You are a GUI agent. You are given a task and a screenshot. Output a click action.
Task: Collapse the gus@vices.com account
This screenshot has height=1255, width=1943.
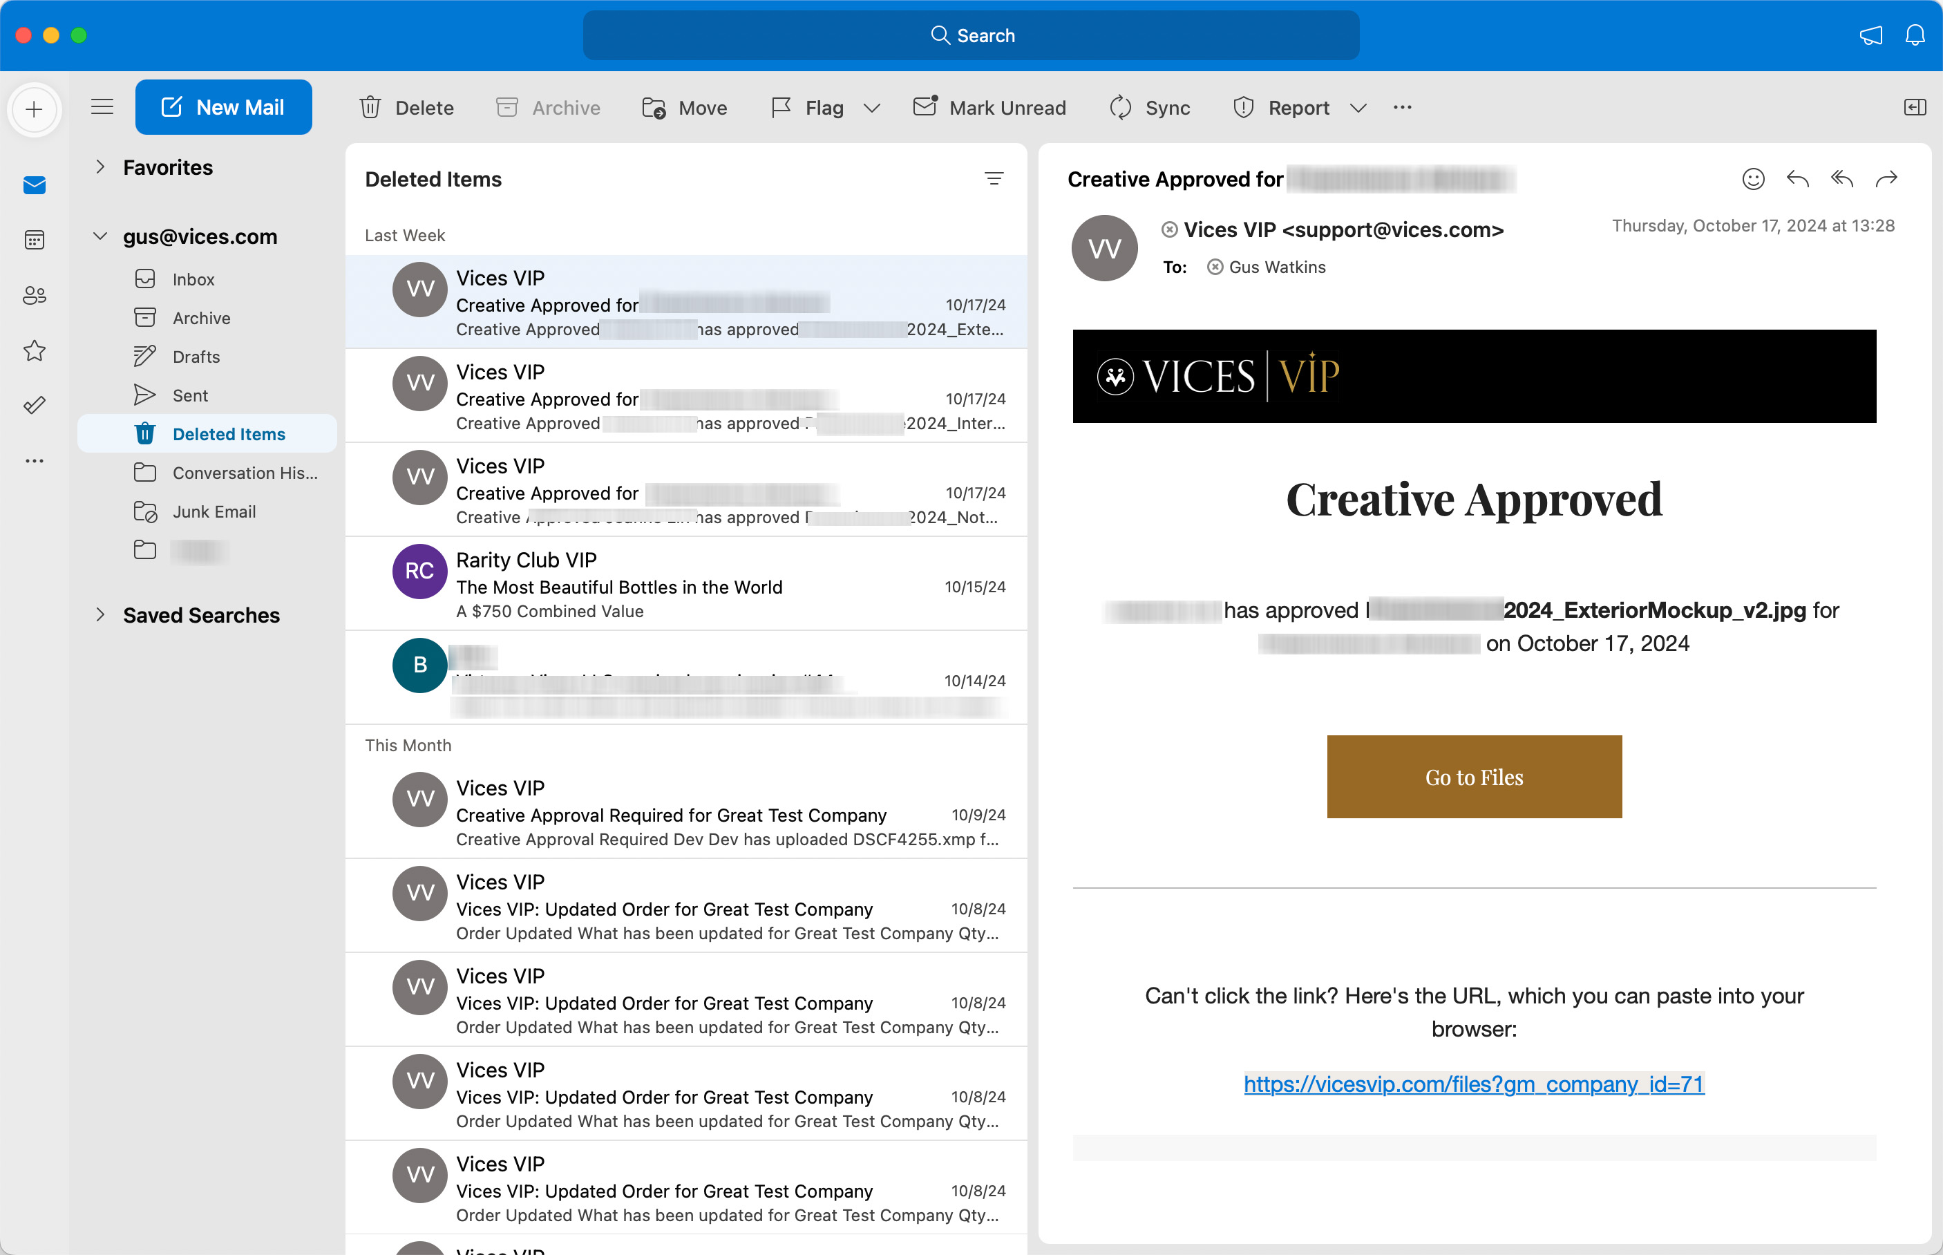(x=100, y=236)
